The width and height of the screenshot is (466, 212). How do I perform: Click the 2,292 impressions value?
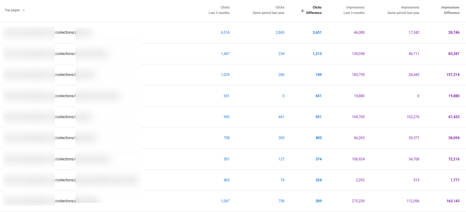pyautogui.click(x=360, y=180)
